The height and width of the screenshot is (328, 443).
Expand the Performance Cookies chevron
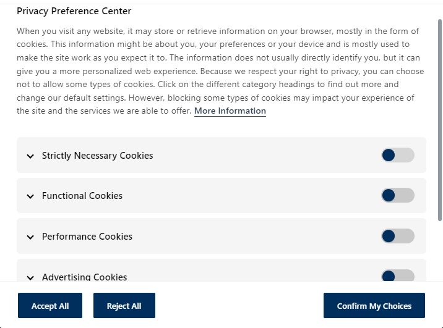(30, 237)
